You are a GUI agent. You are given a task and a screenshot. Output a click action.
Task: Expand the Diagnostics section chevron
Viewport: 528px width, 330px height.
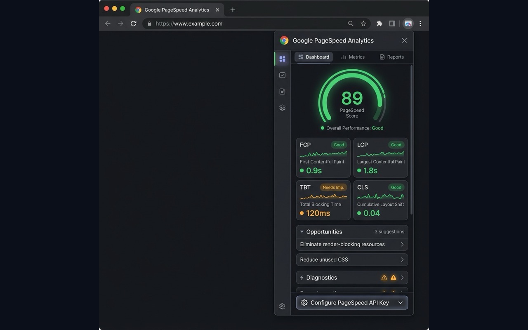(402, 278)
